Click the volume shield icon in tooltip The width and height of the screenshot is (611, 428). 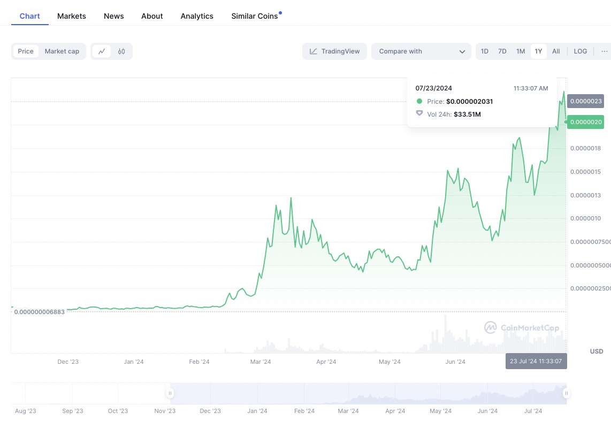[419, 113]
